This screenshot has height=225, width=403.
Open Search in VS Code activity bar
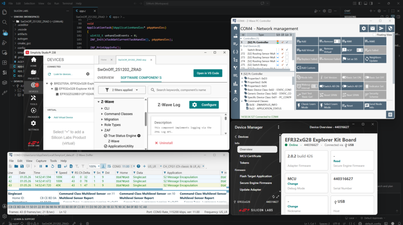point(4,22)
